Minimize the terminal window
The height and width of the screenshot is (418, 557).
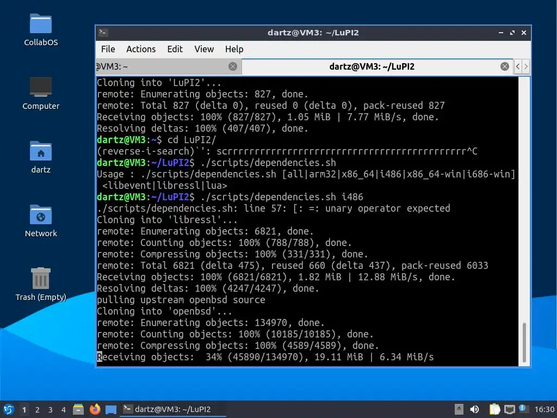(501, 33)
